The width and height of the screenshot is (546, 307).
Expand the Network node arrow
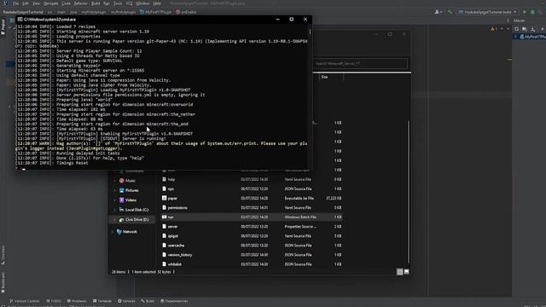pos(112,232)
